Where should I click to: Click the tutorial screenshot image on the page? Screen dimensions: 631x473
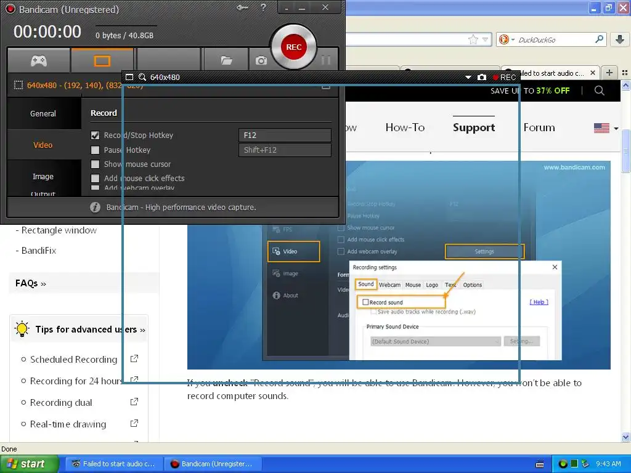[399, 265]
